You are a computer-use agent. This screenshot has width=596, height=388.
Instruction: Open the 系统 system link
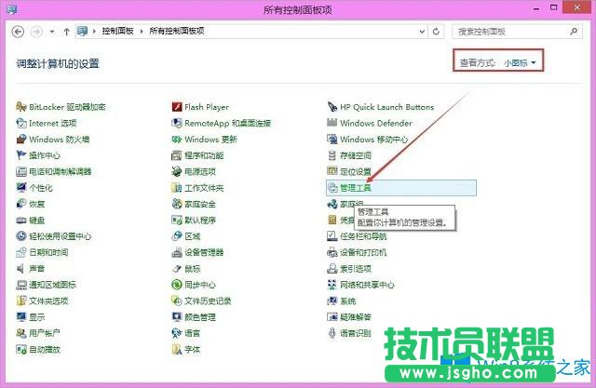coord(347,301)
